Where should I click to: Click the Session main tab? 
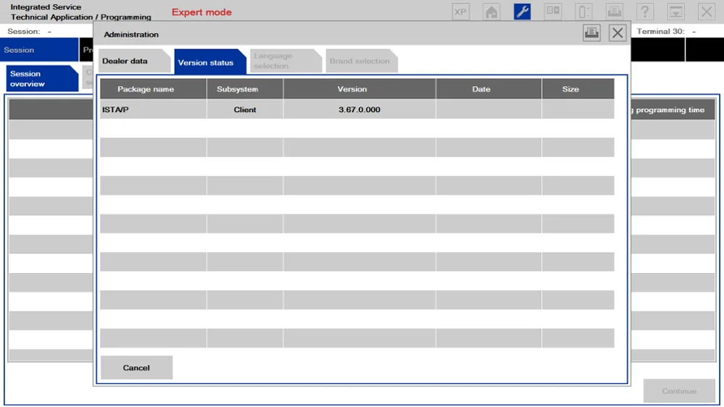(39, 50)
